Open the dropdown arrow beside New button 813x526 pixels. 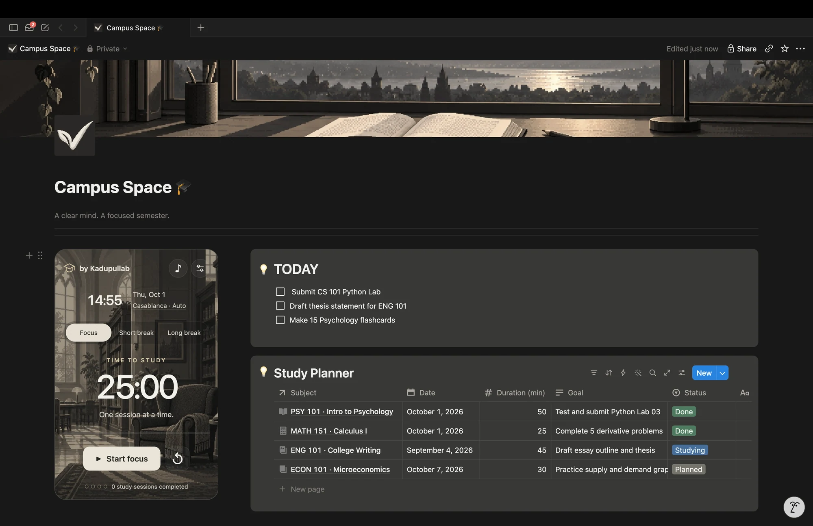(x=722, y=373)
